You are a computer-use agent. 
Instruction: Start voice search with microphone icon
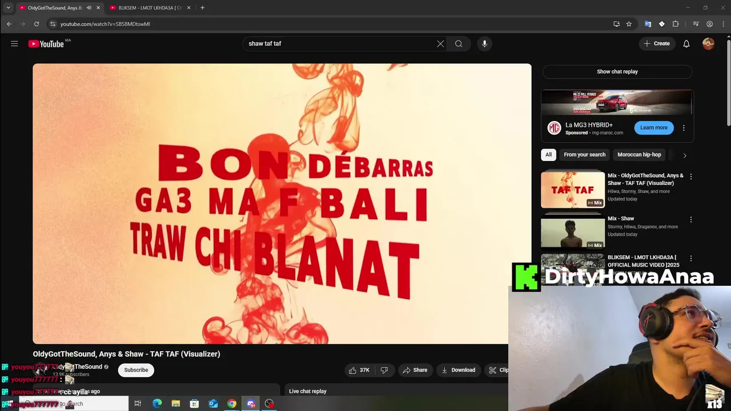[484, 43]
